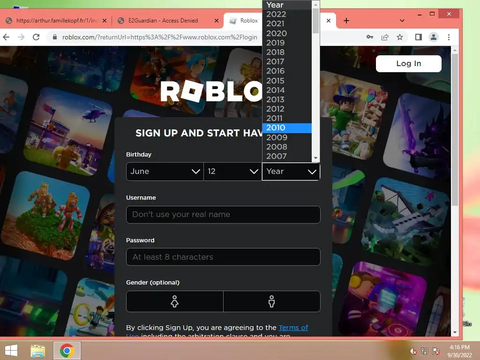Select 2013 in the year list
Image resolution: width=480 pixels, height=360 pixels.
pyautogui.click(x=287, y=99)
